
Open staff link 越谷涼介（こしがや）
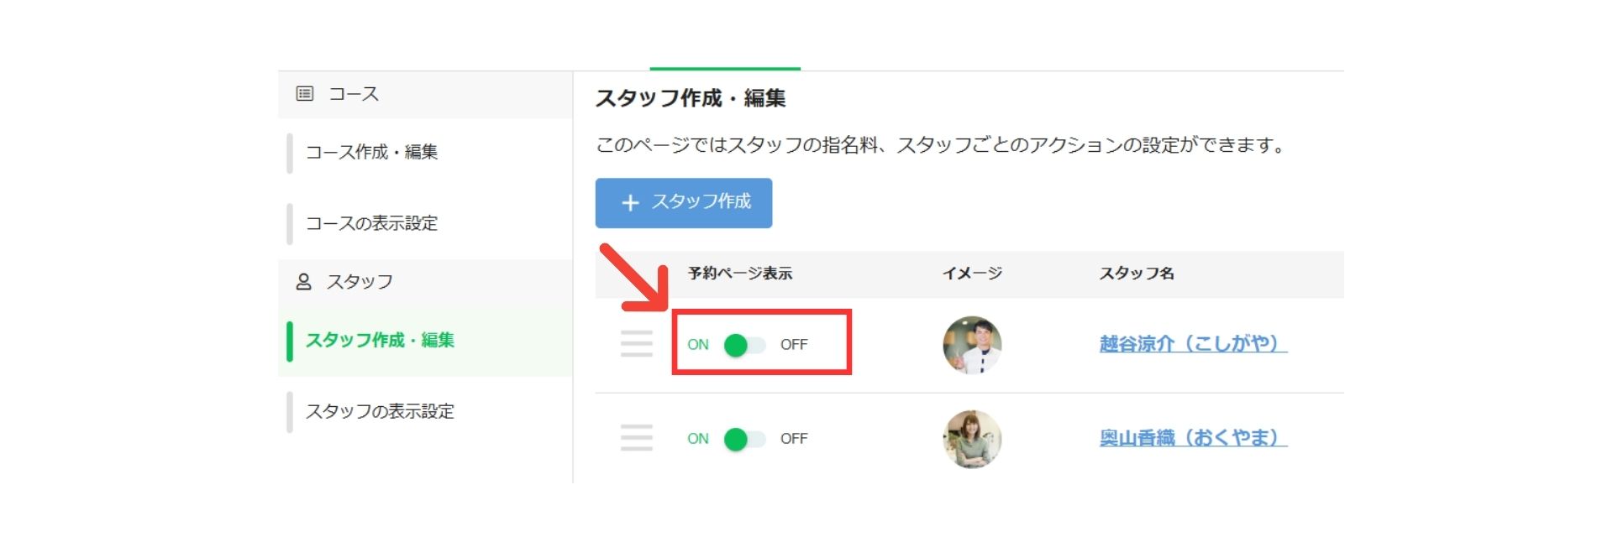(1193, 344)
